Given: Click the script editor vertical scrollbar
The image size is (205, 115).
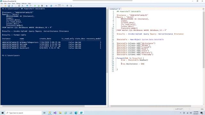Looking at the screenshot, I should pyautogui.click(x=204, y=40).
